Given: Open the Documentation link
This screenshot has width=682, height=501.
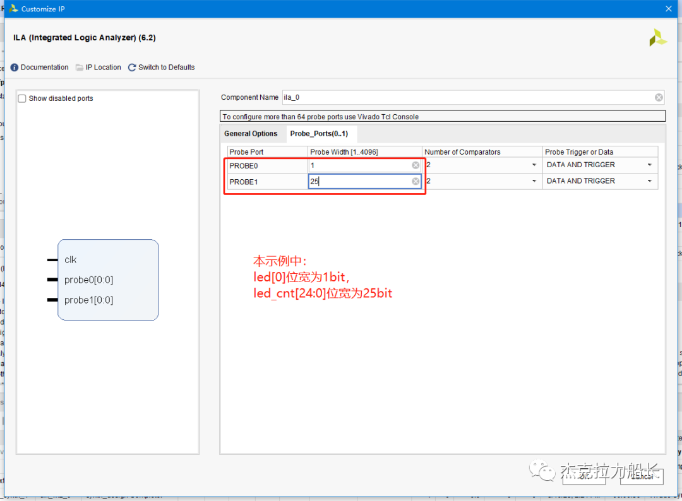Looking at the screenshot, I should (x=44, y=68).
